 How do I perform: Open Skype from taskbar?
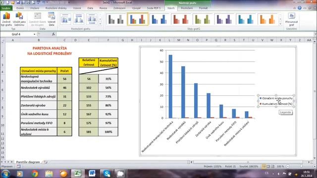[x=106, y=174]
